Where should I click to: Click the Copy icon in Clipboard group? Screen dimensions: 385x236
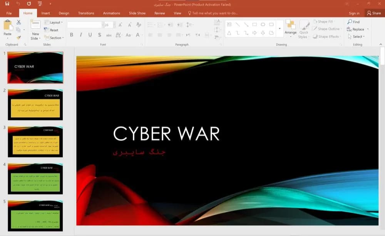pyautogui.click(x=18, y=30)
